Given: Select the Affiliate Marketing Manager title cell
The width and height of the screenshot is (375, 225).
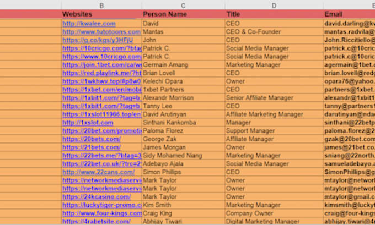Looking at the screenshot, I should 274,114.
